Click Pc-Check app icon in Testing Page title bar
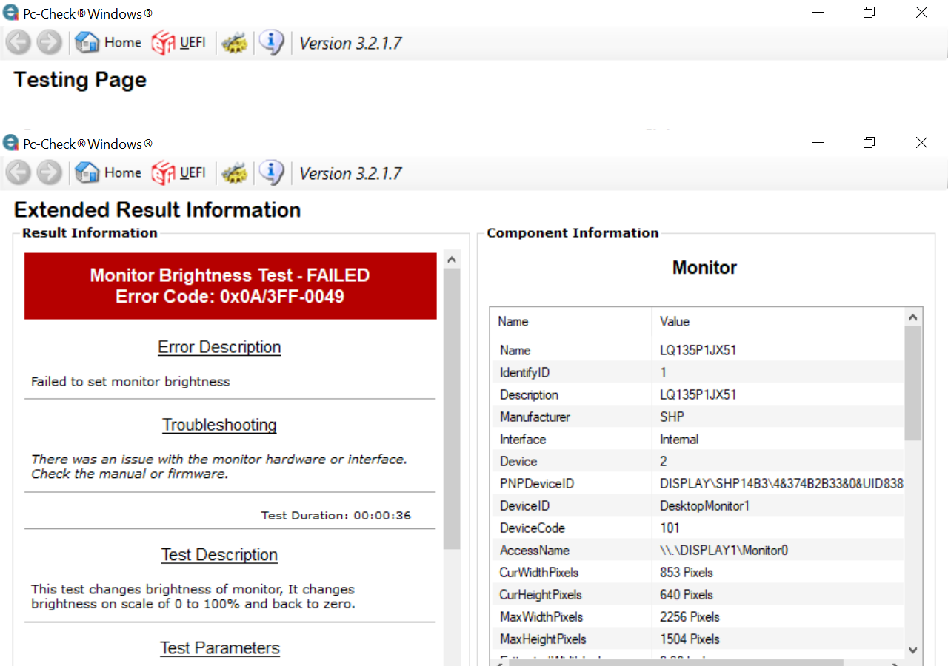Screen dimensions: 948x666 (x=11, y=13)
